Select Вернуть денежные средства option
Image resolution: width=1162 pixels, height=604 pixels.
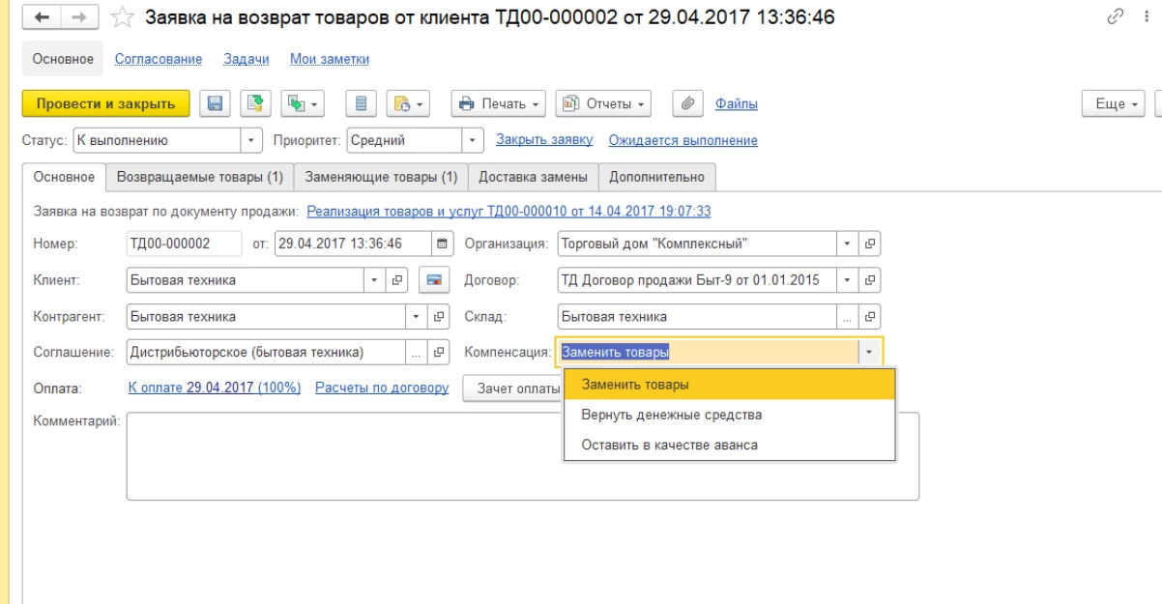(730, 415)
